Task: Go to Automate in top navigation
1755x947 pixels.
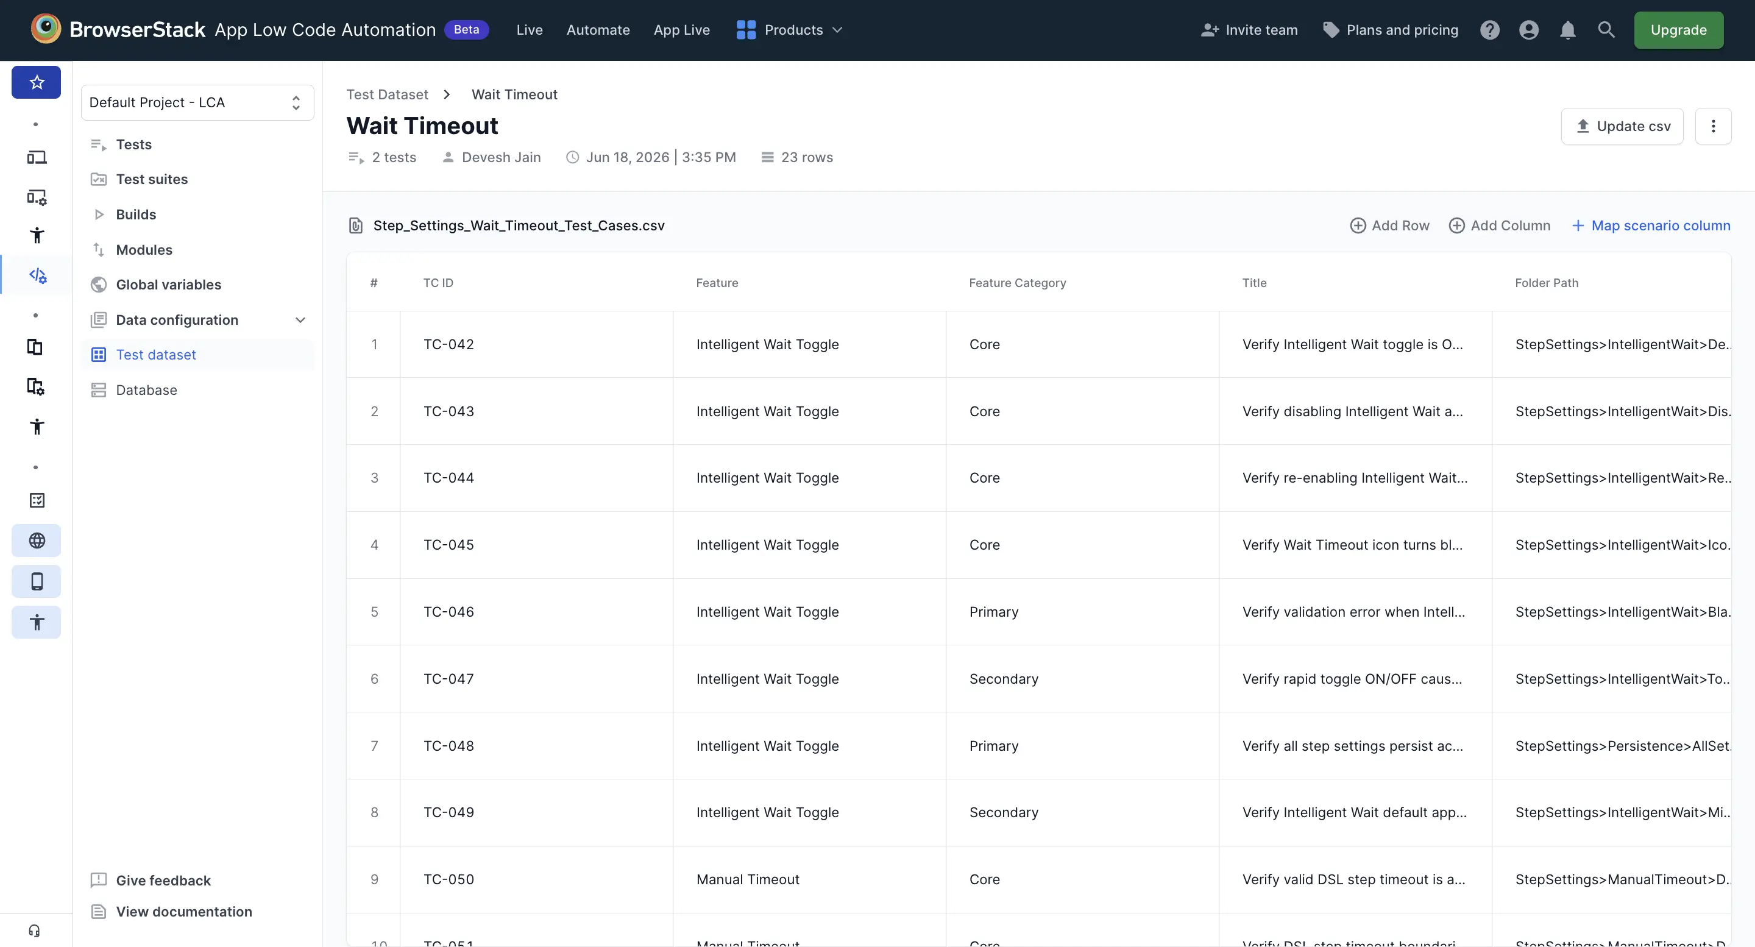Action: pos(598,30)
